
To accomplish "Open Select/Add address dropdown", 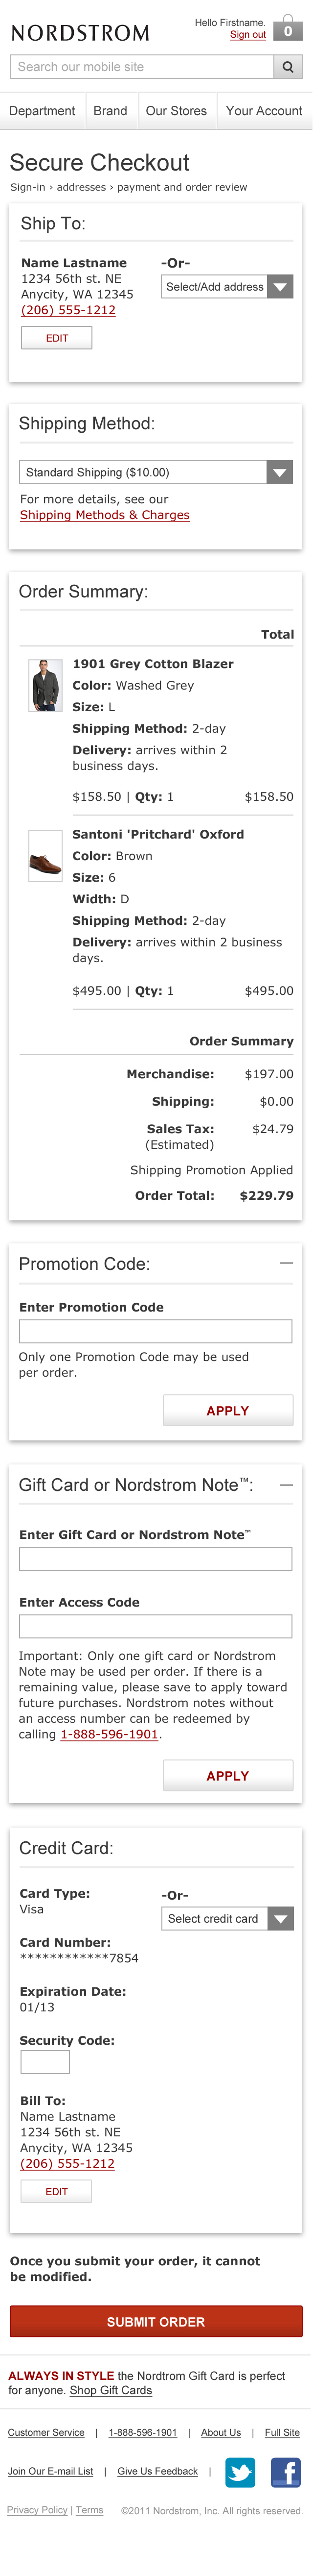I will [x=227, y=287].
